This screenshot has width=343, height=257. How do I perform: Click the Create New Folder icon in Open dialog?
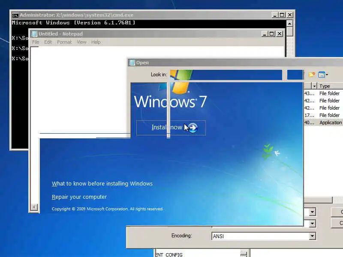pyautogui.click(x=312, y=75)
